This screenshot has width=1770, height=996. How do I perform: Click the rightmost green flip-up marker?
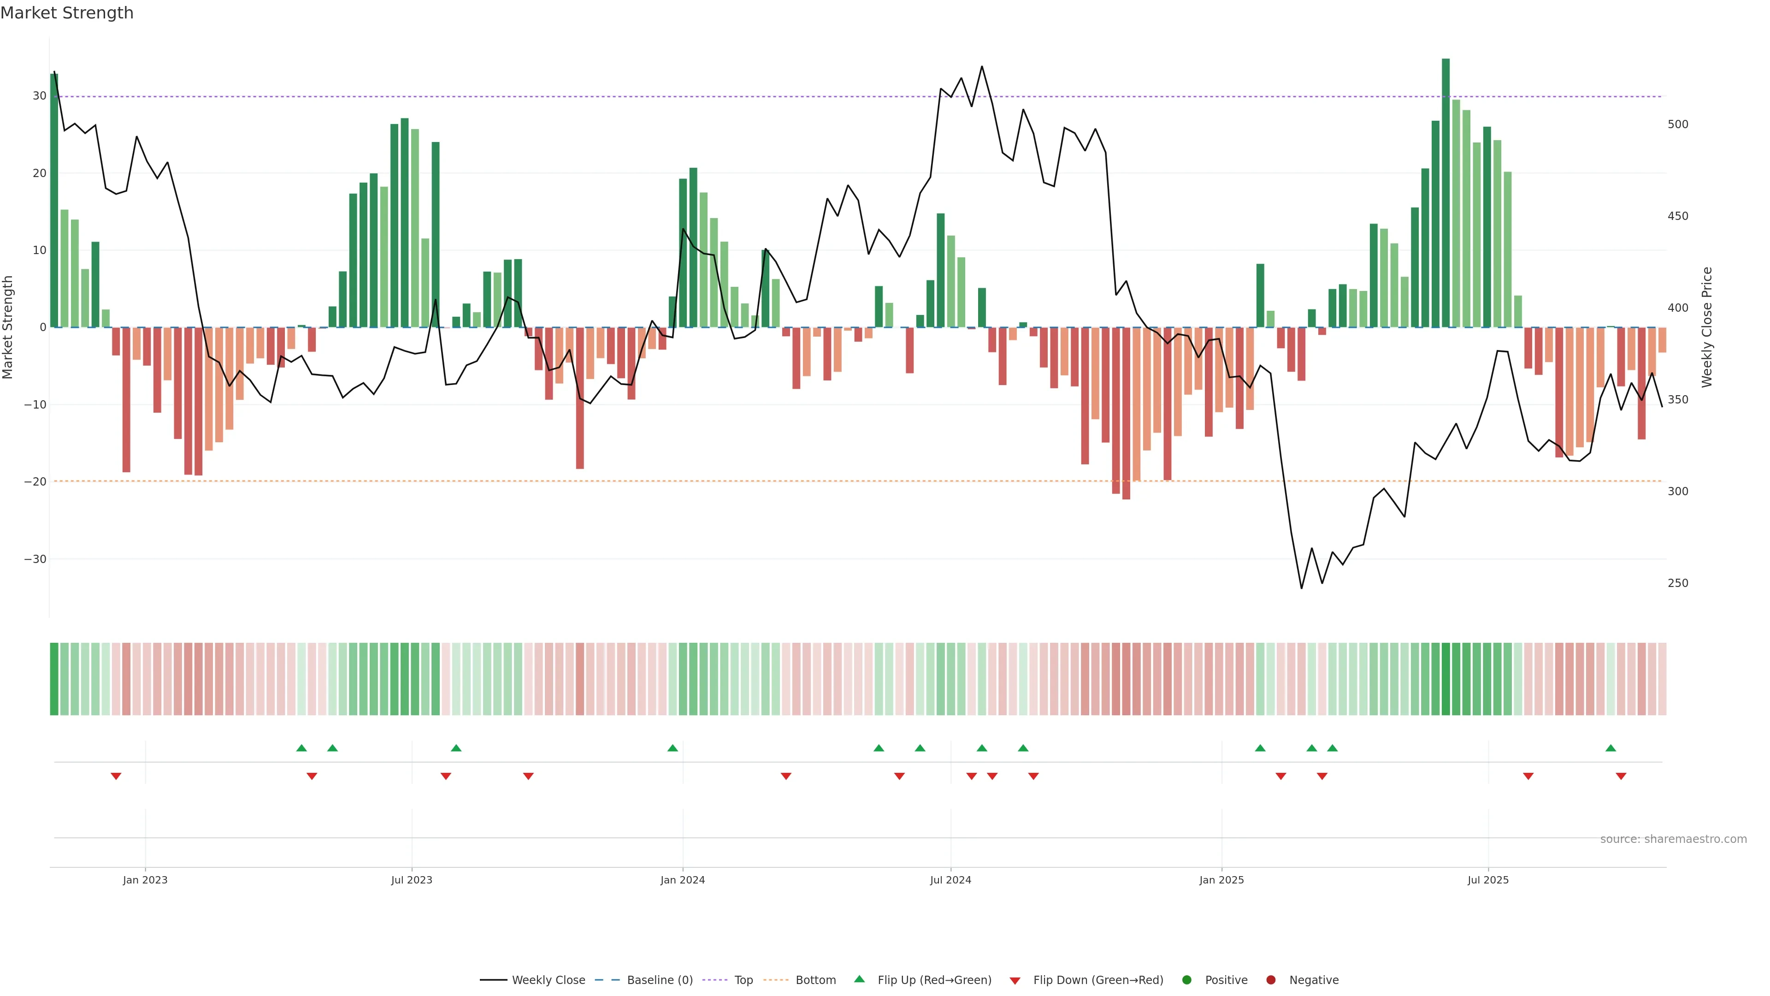coord(1611,748)
